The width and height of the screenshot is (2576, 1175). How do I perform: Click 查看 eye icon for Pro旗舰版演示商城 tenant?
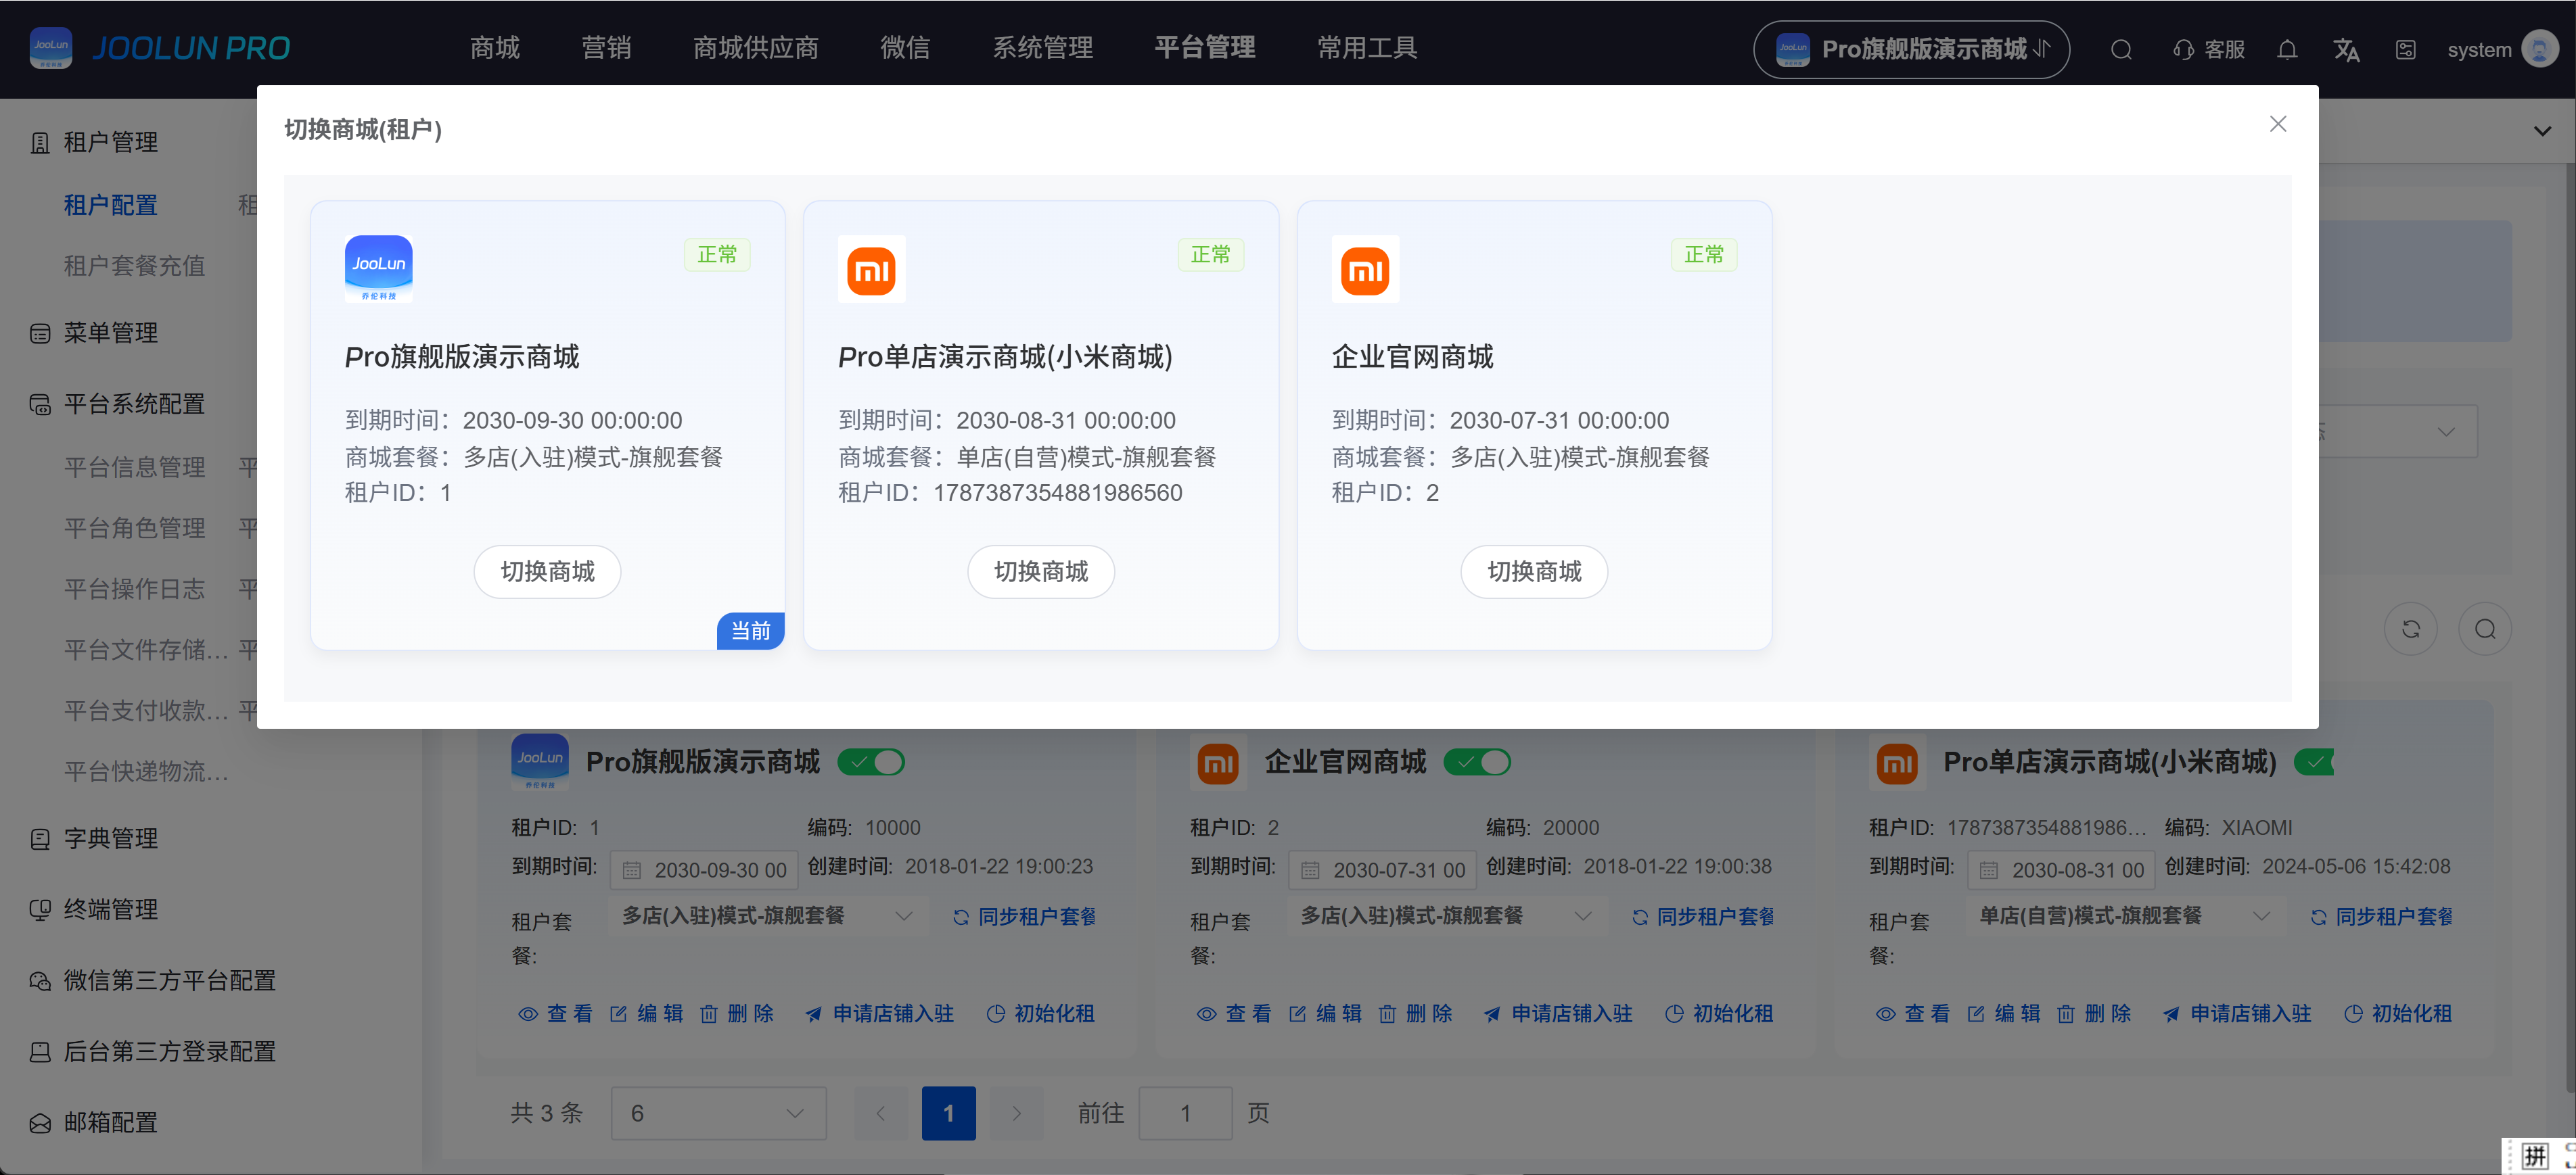point(528,1014)
